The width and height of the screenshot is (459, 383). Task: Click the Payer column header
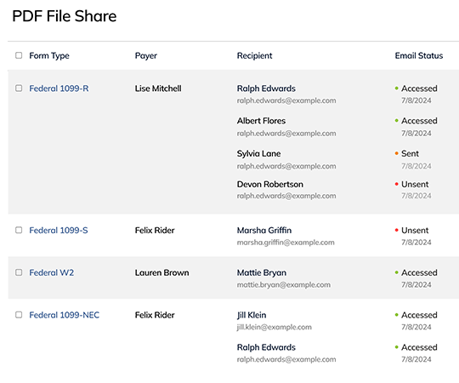coord(146,55)
